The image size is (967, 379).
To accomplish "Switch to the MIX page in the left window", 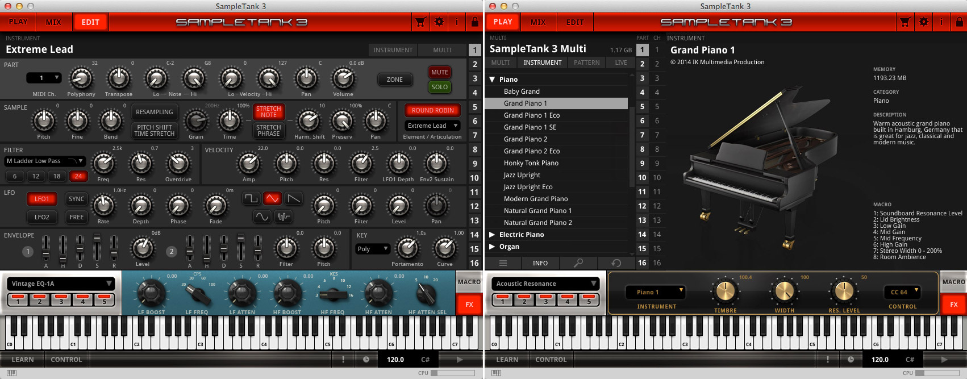I will pos(53,22).
